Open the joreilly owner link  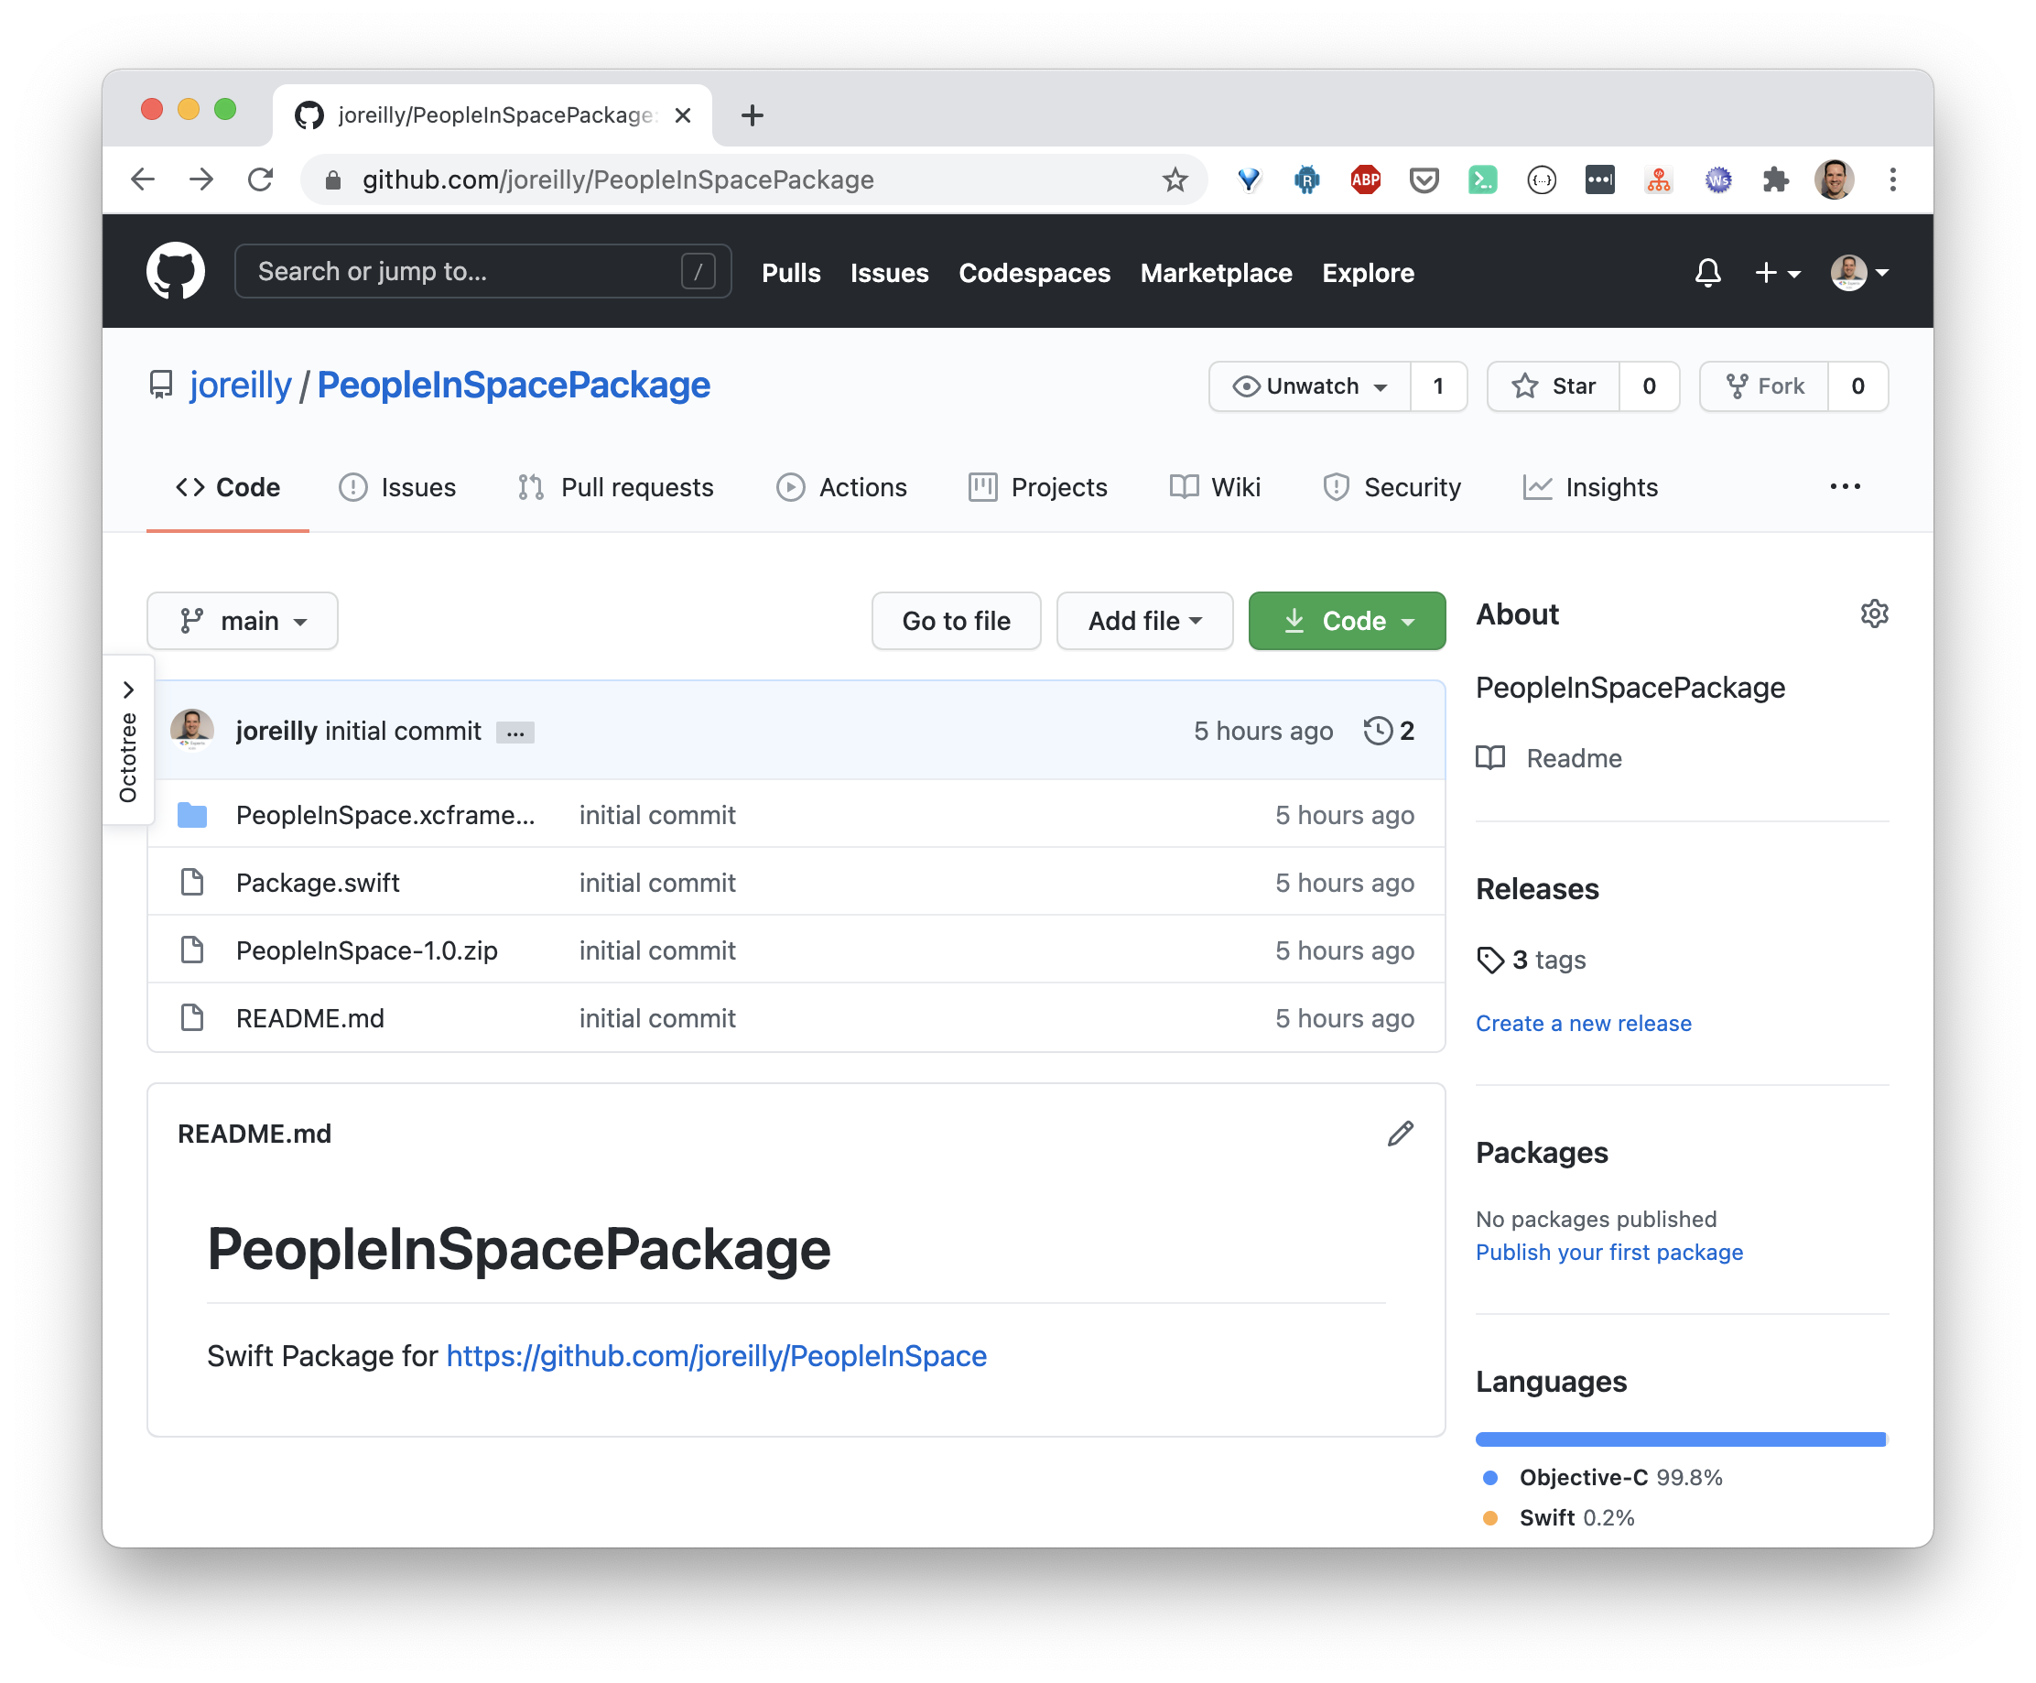[241, 385]
